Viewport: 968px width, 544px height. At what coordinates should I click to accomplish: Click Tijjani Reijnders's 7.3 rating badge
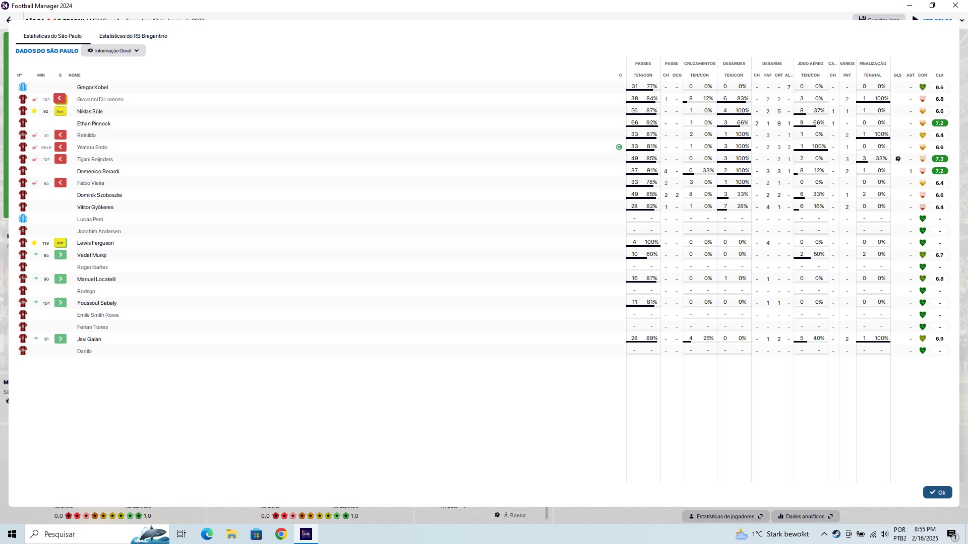(x=939, y=159)
